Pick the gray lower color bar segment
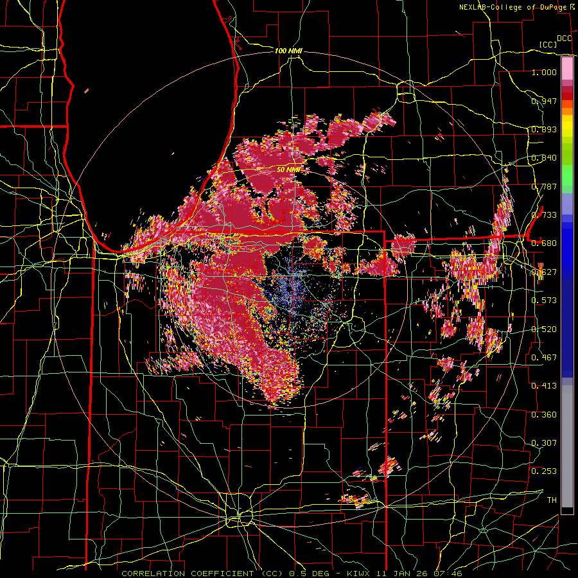The image size is (578, 578). (567, 450)
